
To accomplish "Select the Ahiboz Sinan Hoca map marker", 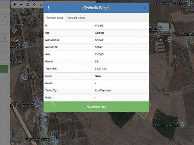I will tap(182, 125).
